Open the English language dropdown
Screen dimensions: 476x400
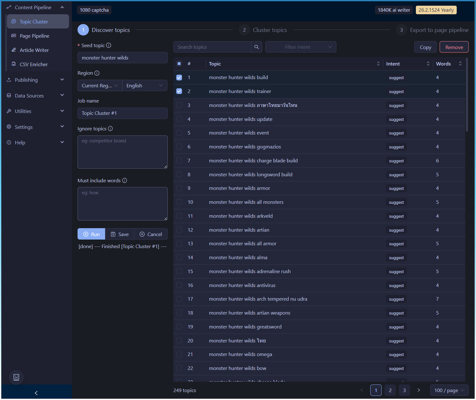point(144,86)
